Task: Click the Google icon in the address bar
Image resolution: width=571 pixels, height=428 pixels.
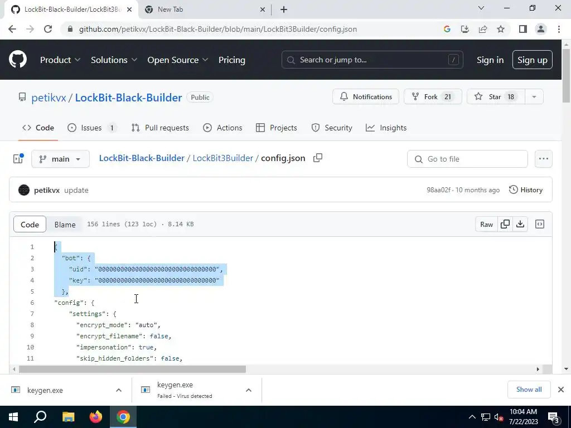Action: (x=447, y=29)
